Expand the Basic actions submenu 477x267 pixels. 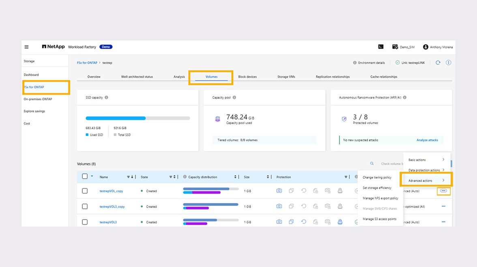pos(426,160)
